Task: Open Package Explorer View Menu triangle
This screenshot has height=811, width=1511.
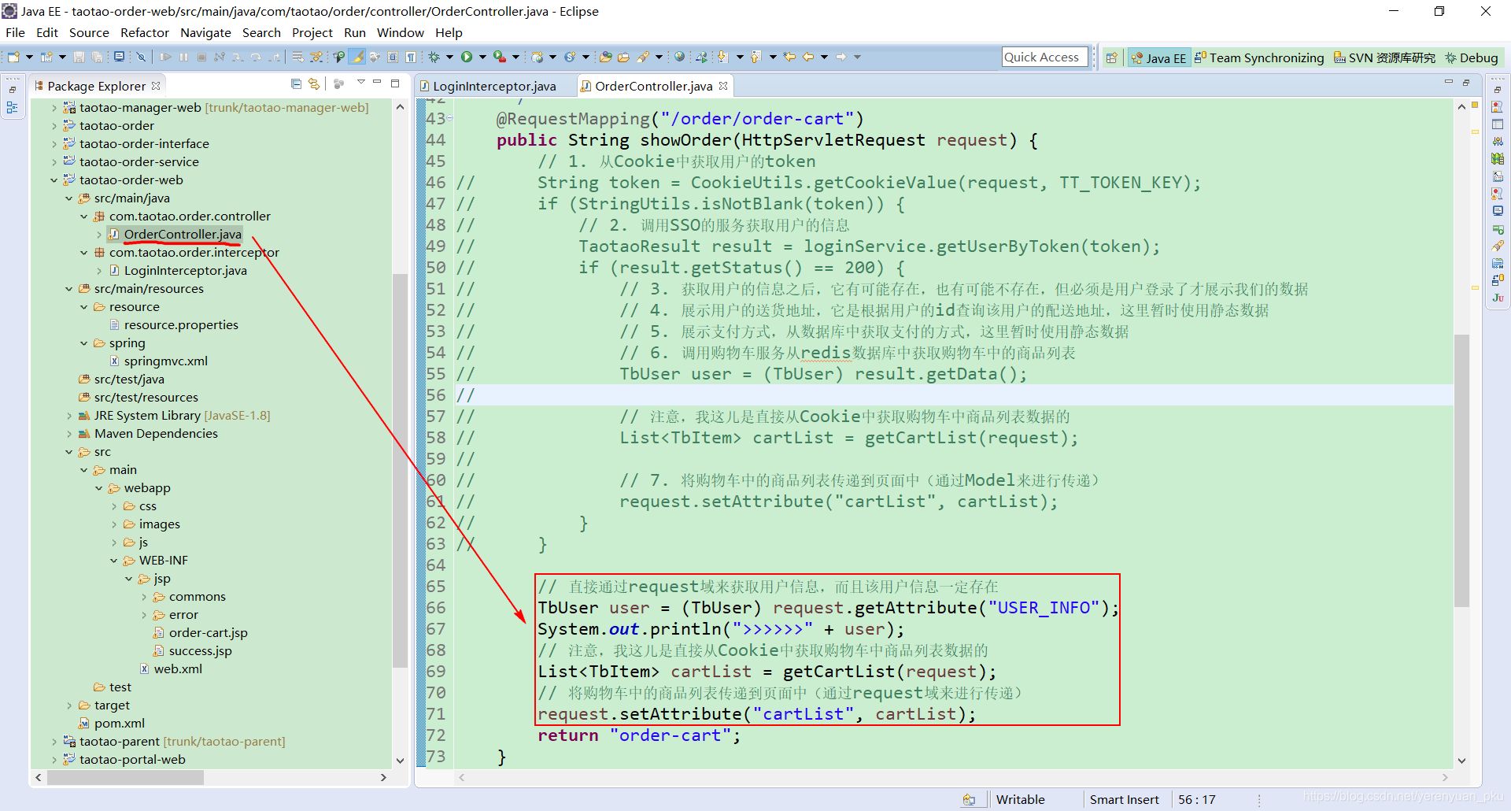Action: [361, 82]
